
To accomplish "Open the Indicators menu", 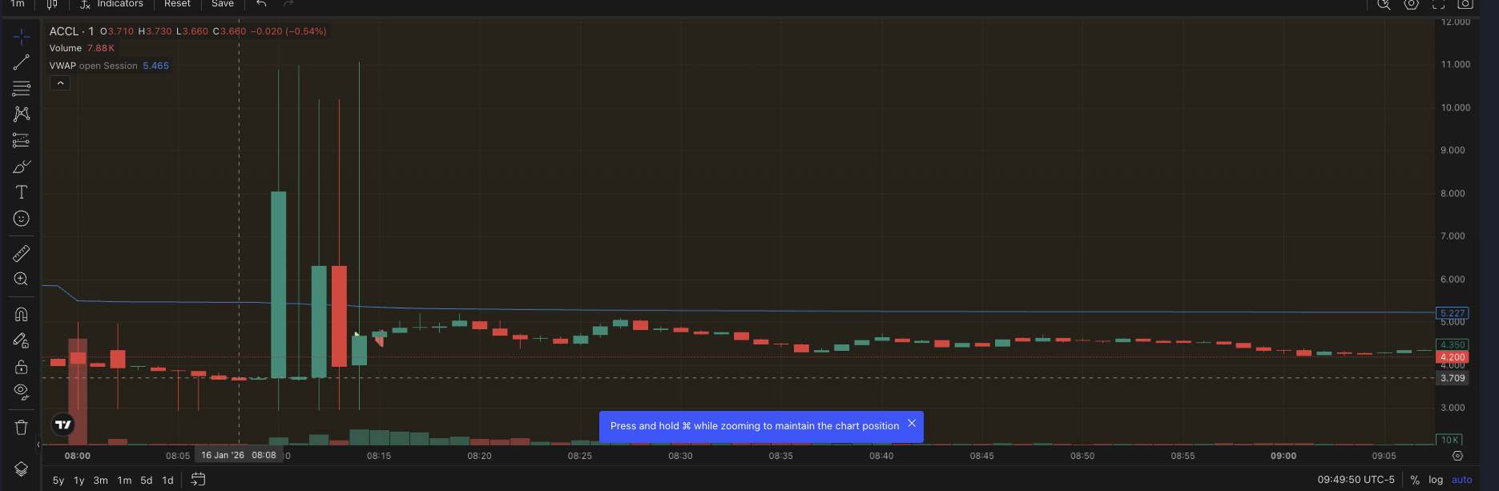I will point(112,4).
